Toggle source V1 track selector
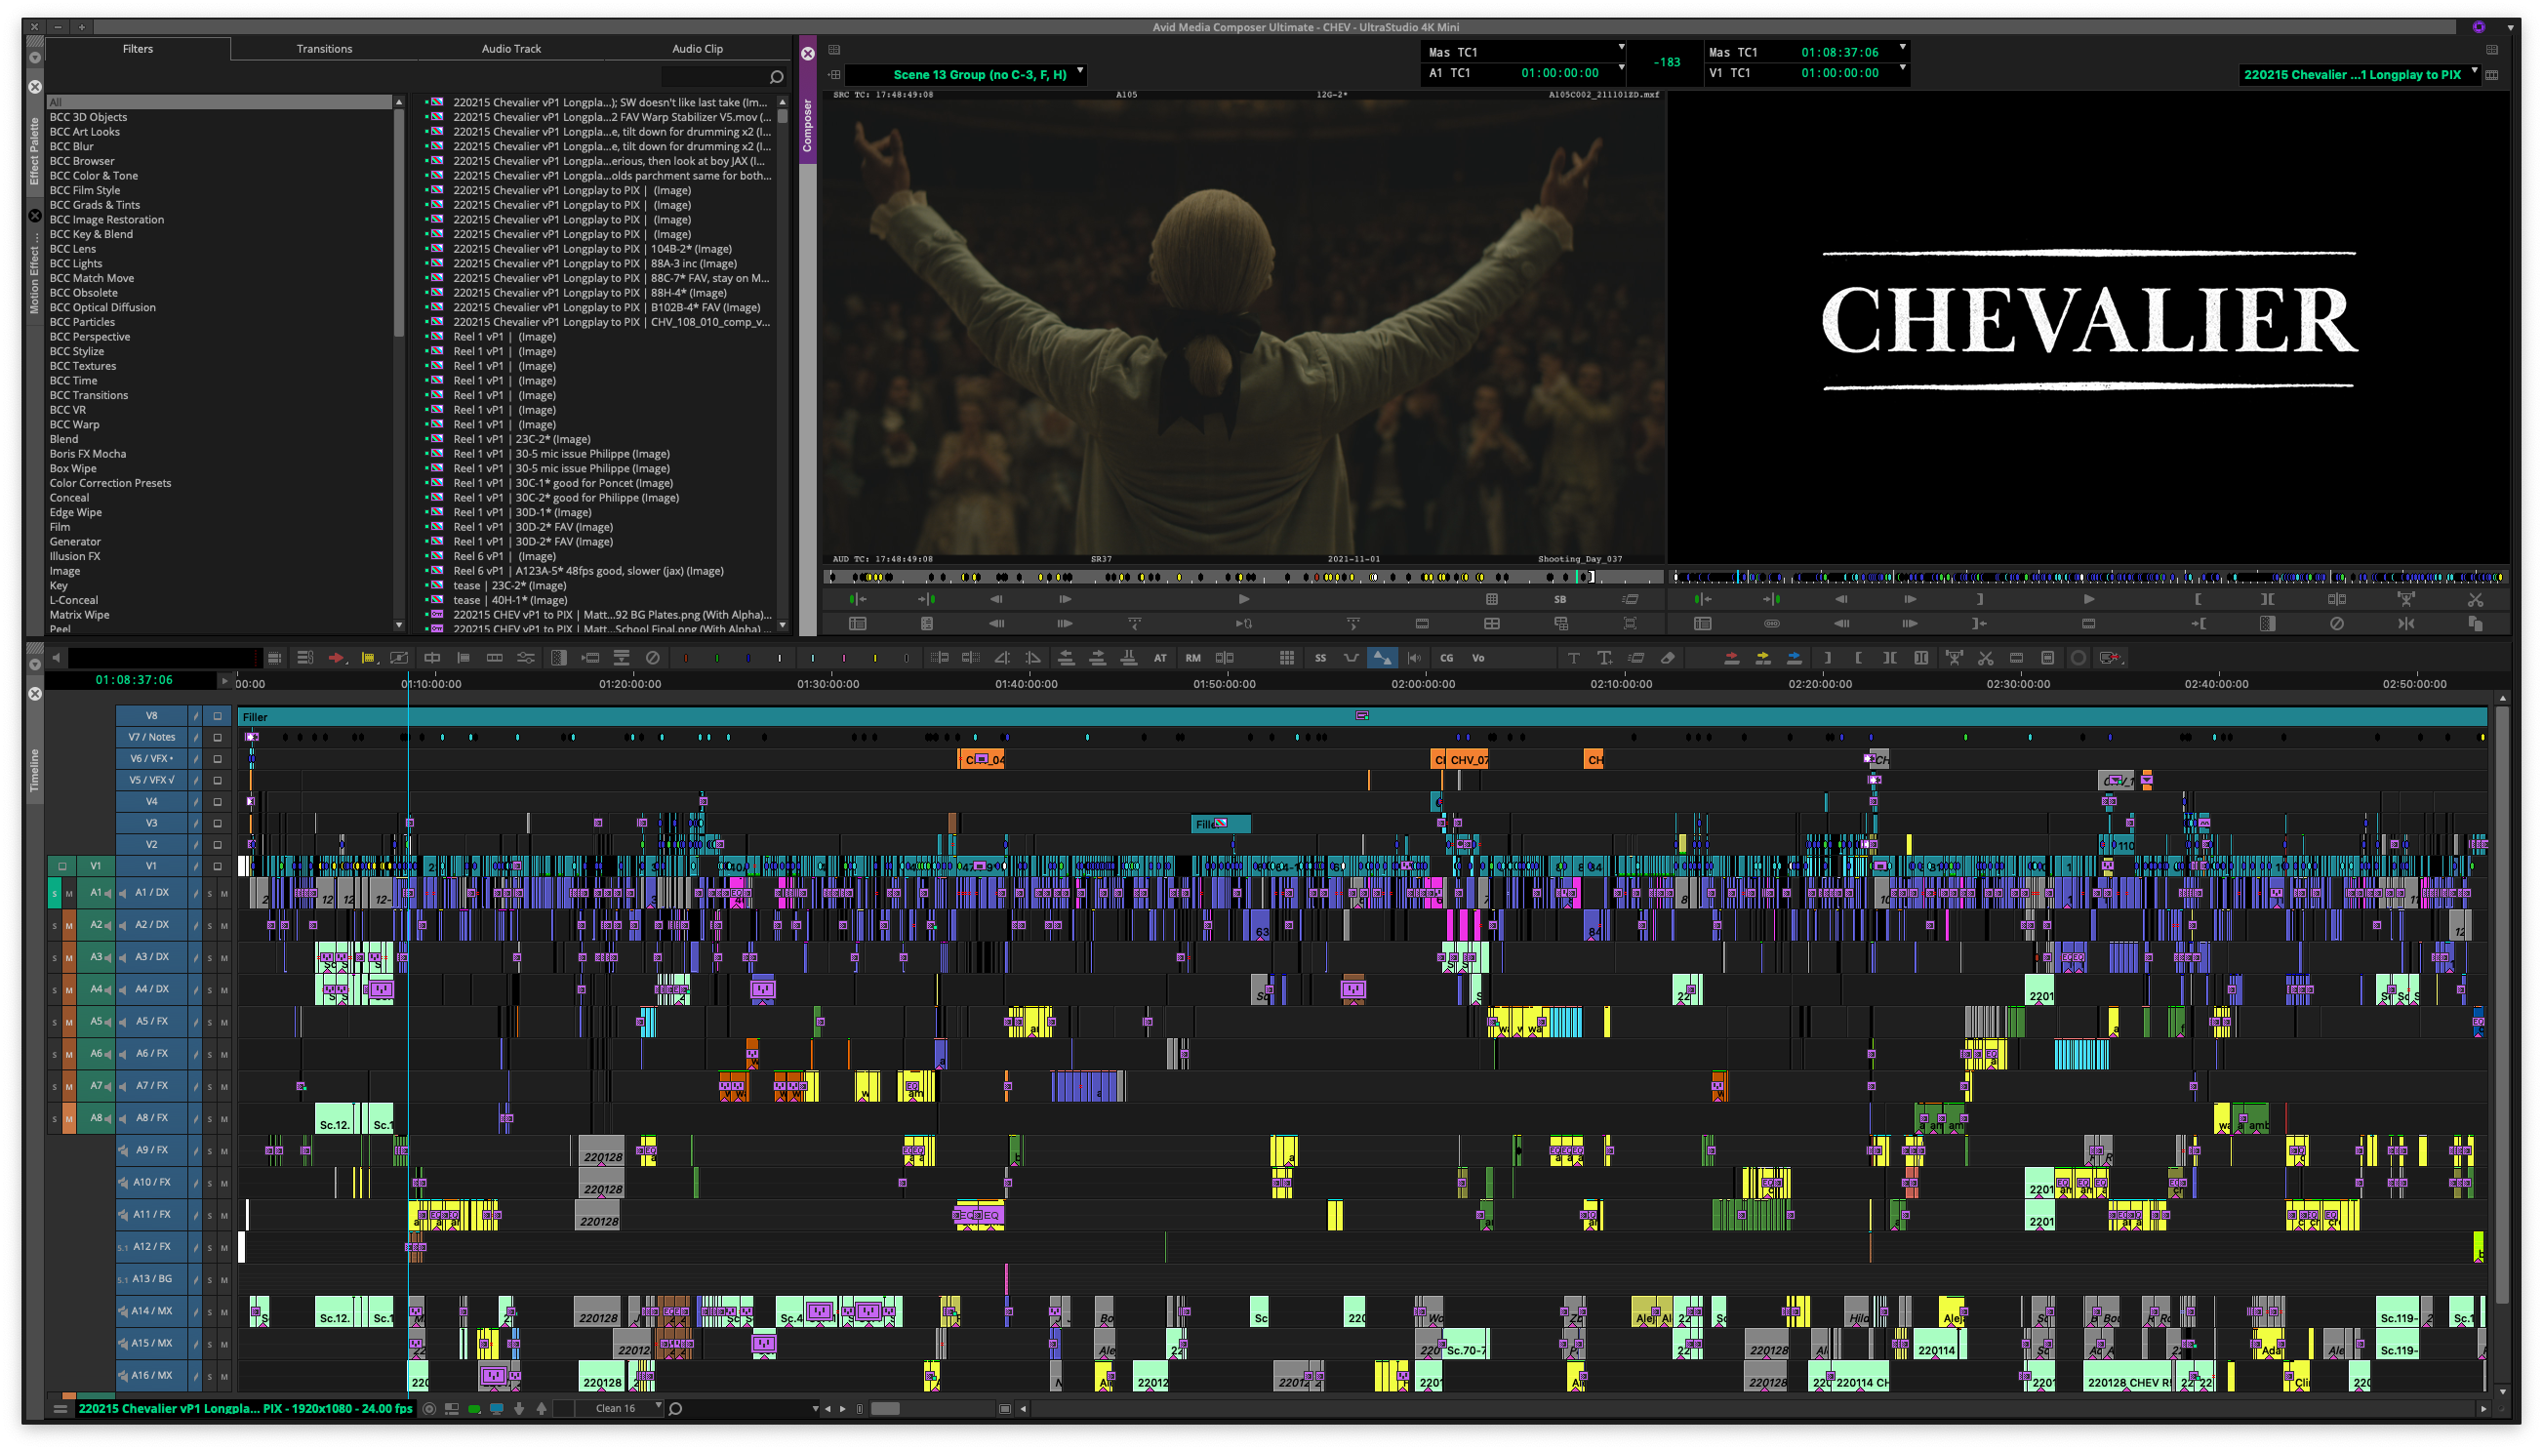The width and height of the screenshot is (2543, 1450). 96,866
